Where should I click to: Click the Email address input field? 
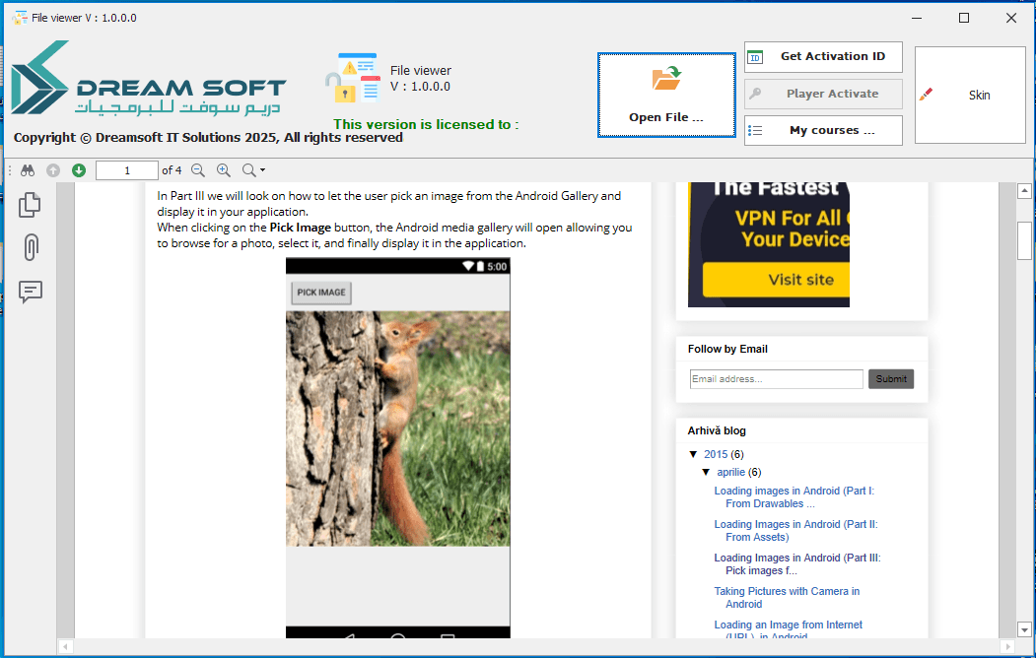777,379
